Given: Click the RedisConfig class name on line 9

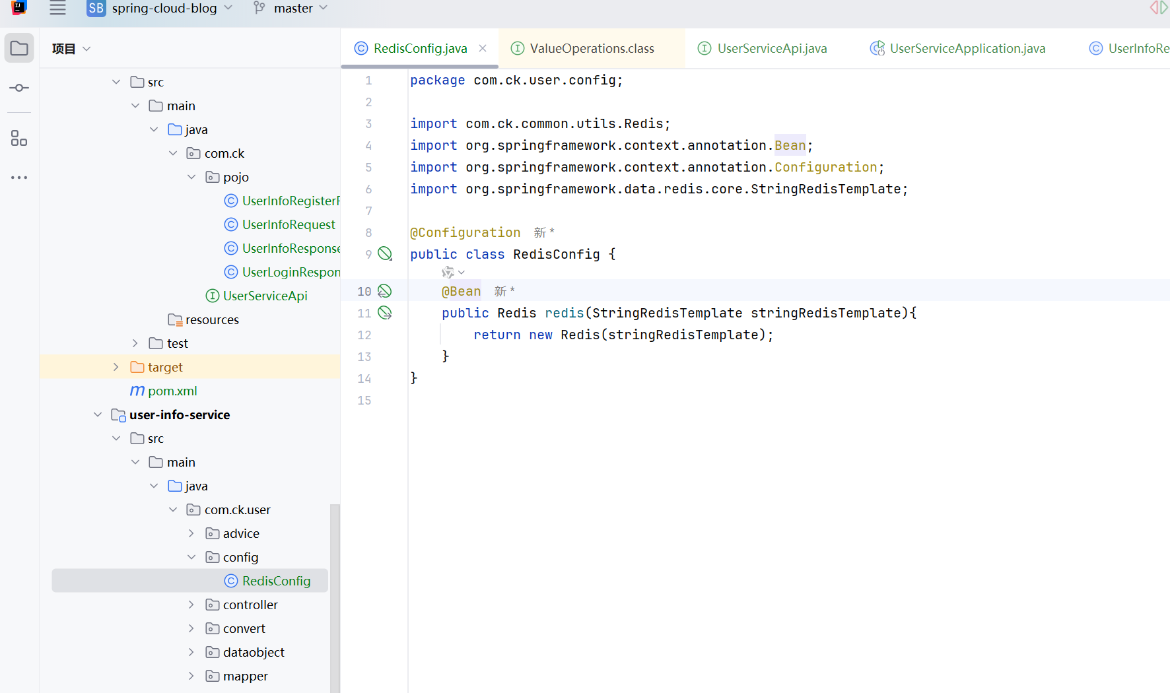Looking at the screenshot, I should pyautogui.click(x=557, y=254).
